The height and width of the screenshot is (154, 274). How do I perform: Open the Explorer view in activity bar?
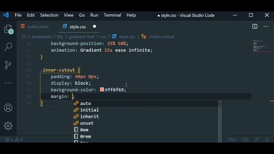point(9,29)
